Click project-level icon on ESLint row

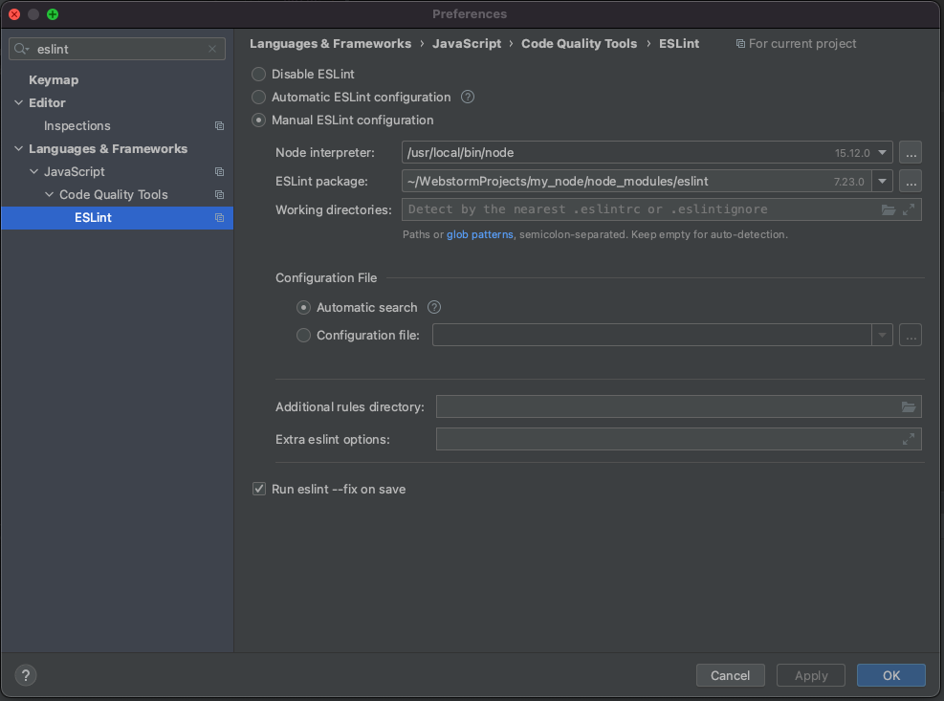click(x=219, y=217)
